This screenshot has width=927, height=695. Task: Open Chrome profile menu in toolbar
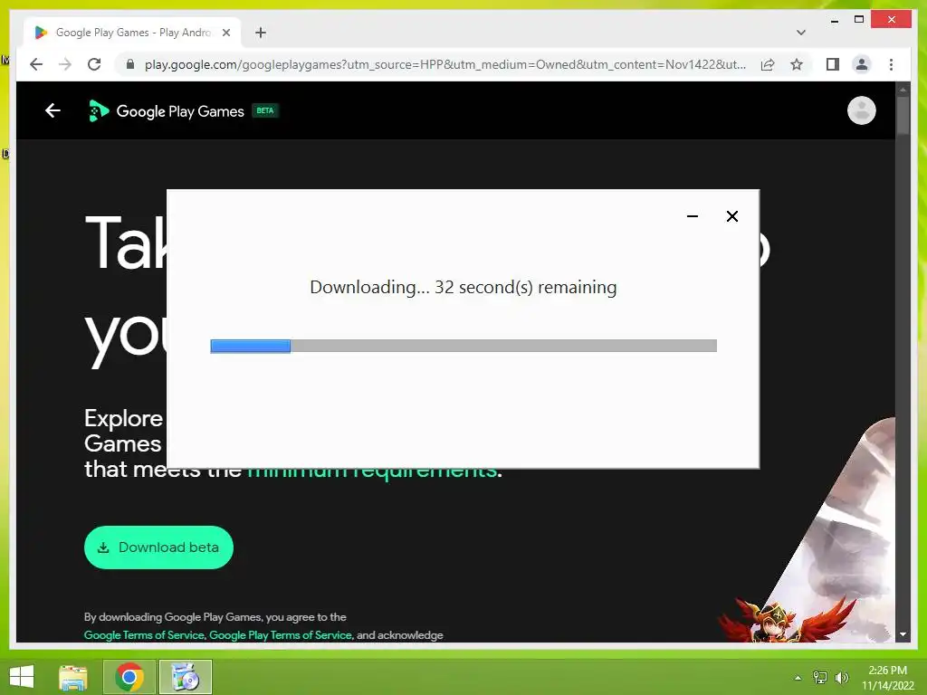click(862, 64)
